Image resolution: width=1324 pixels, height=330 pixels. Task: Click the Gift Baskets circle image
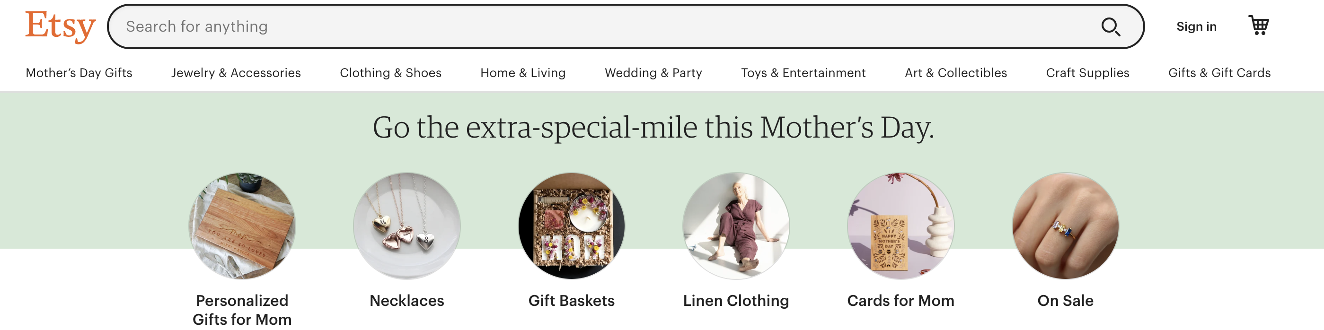point(572,226)
